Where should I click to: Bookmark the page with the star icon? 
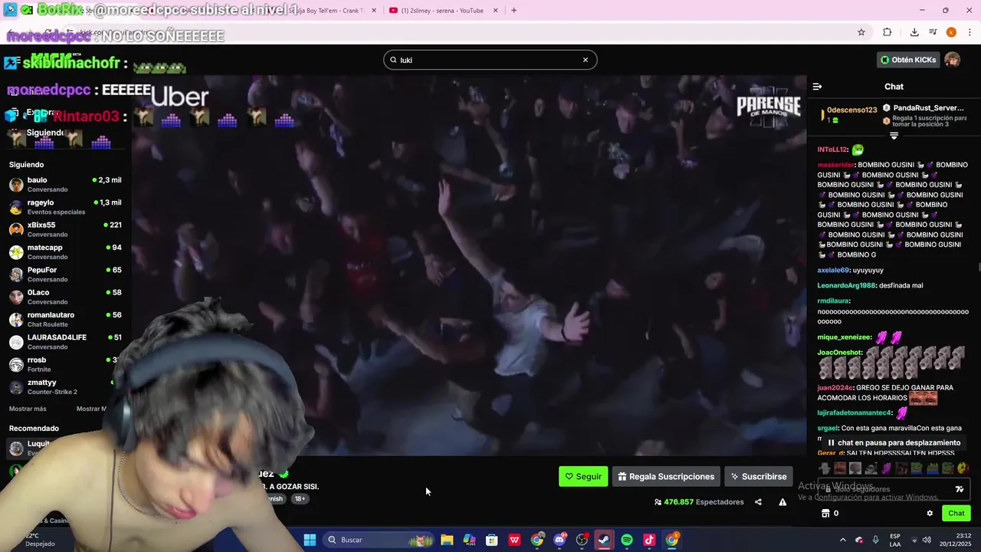(861, 32)
